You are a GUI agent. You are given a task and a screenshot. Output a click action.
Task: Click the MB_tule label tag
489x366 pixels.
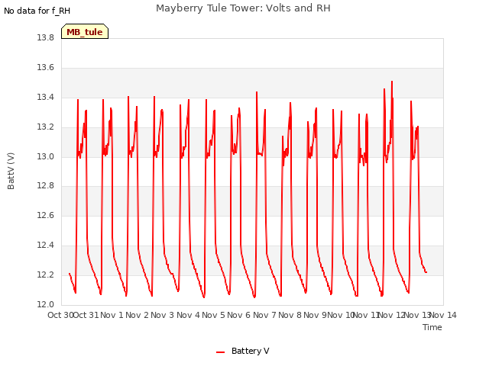pyautogui.click(x=85, y=31)
